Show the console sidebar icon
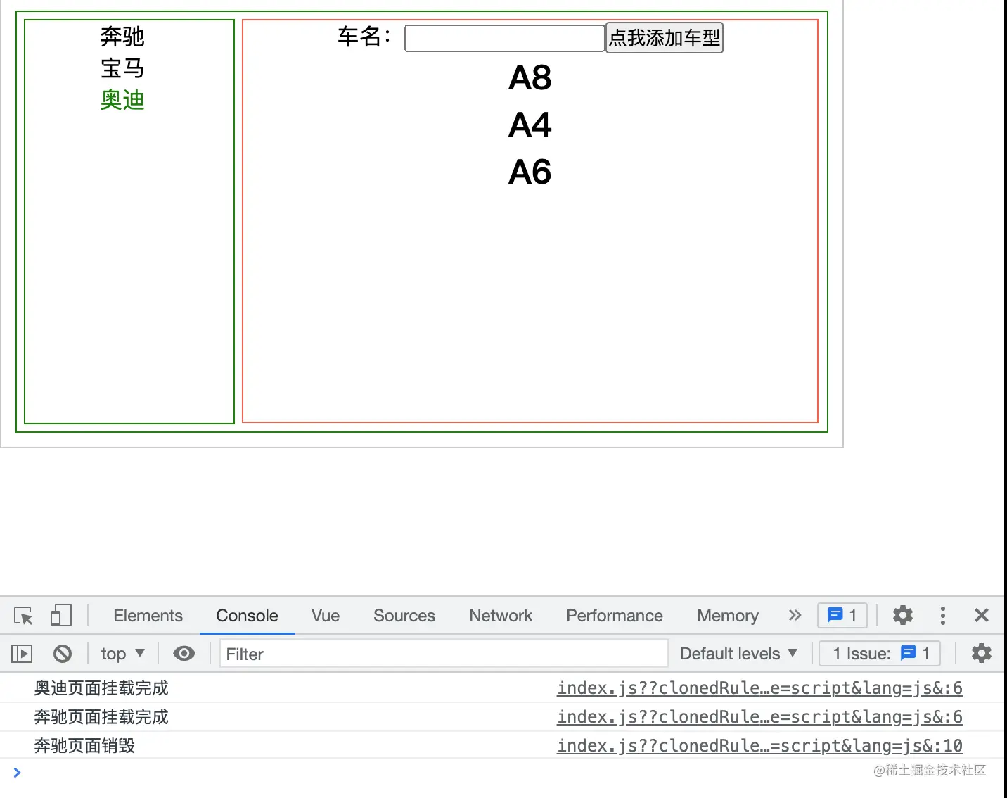 coord(22,654)
